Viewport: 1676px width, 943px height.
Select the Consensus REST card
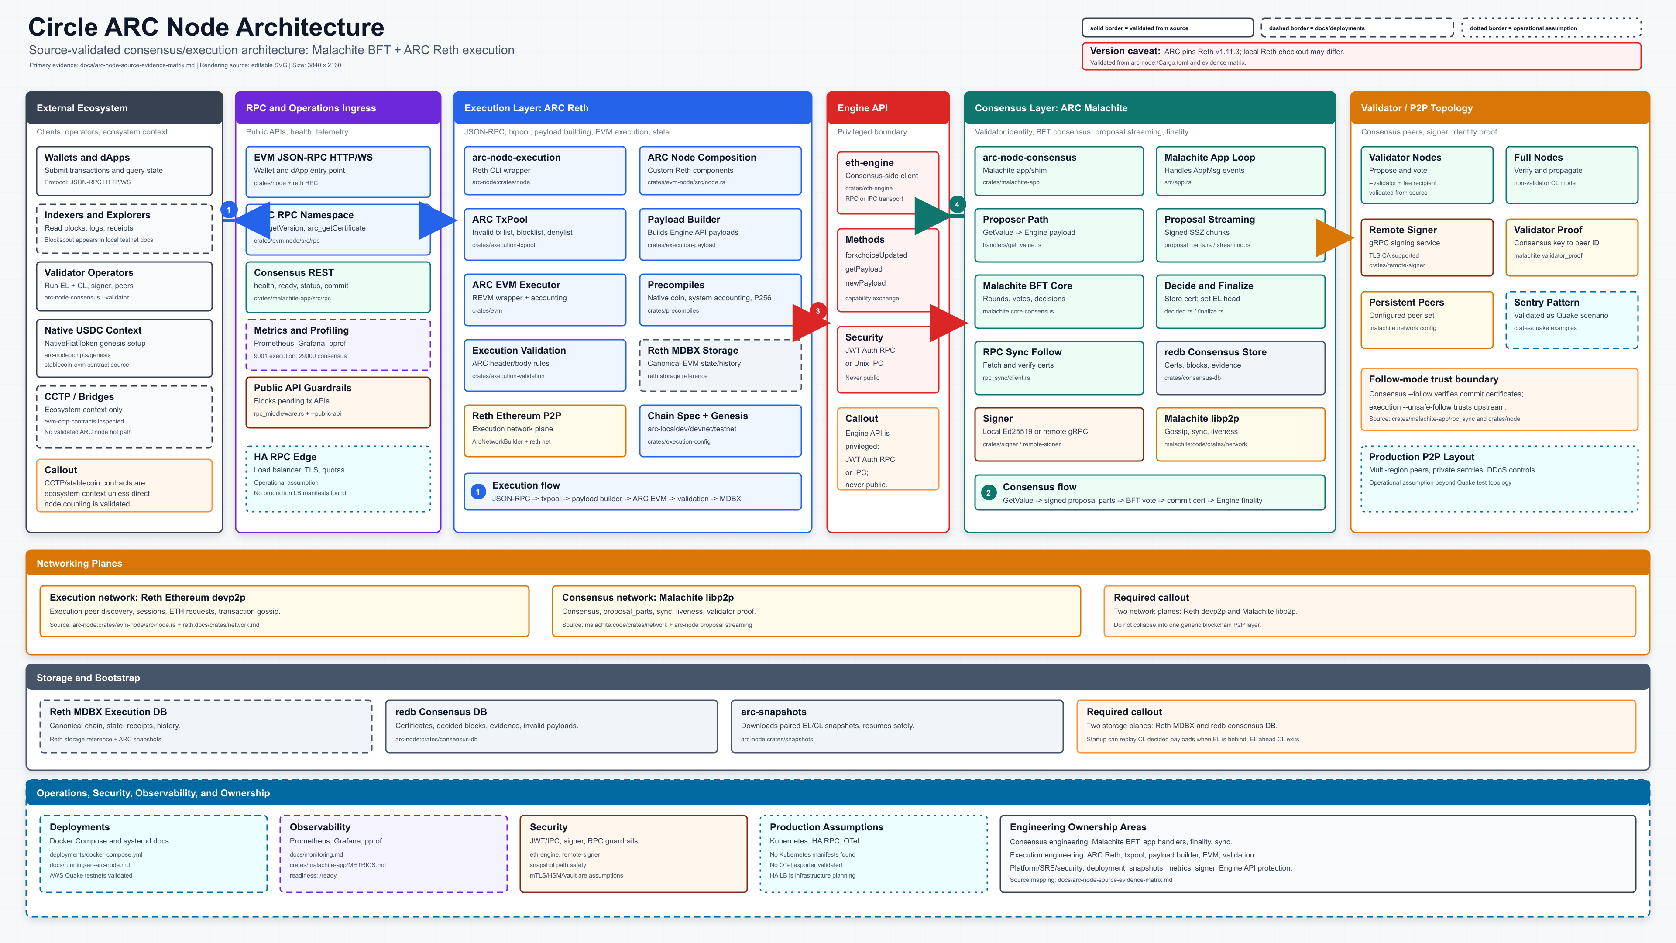pyautogui.click(x=338, y=287)
